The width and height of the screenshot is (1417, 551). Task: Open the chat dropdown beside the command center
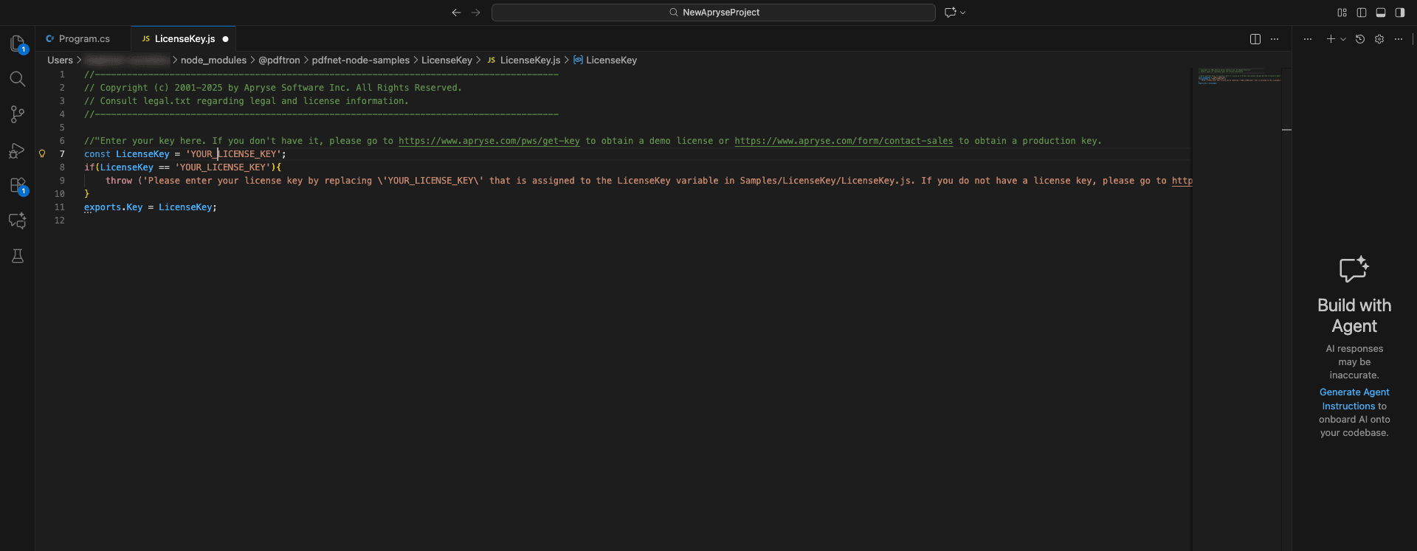click(x=963, y=13)
